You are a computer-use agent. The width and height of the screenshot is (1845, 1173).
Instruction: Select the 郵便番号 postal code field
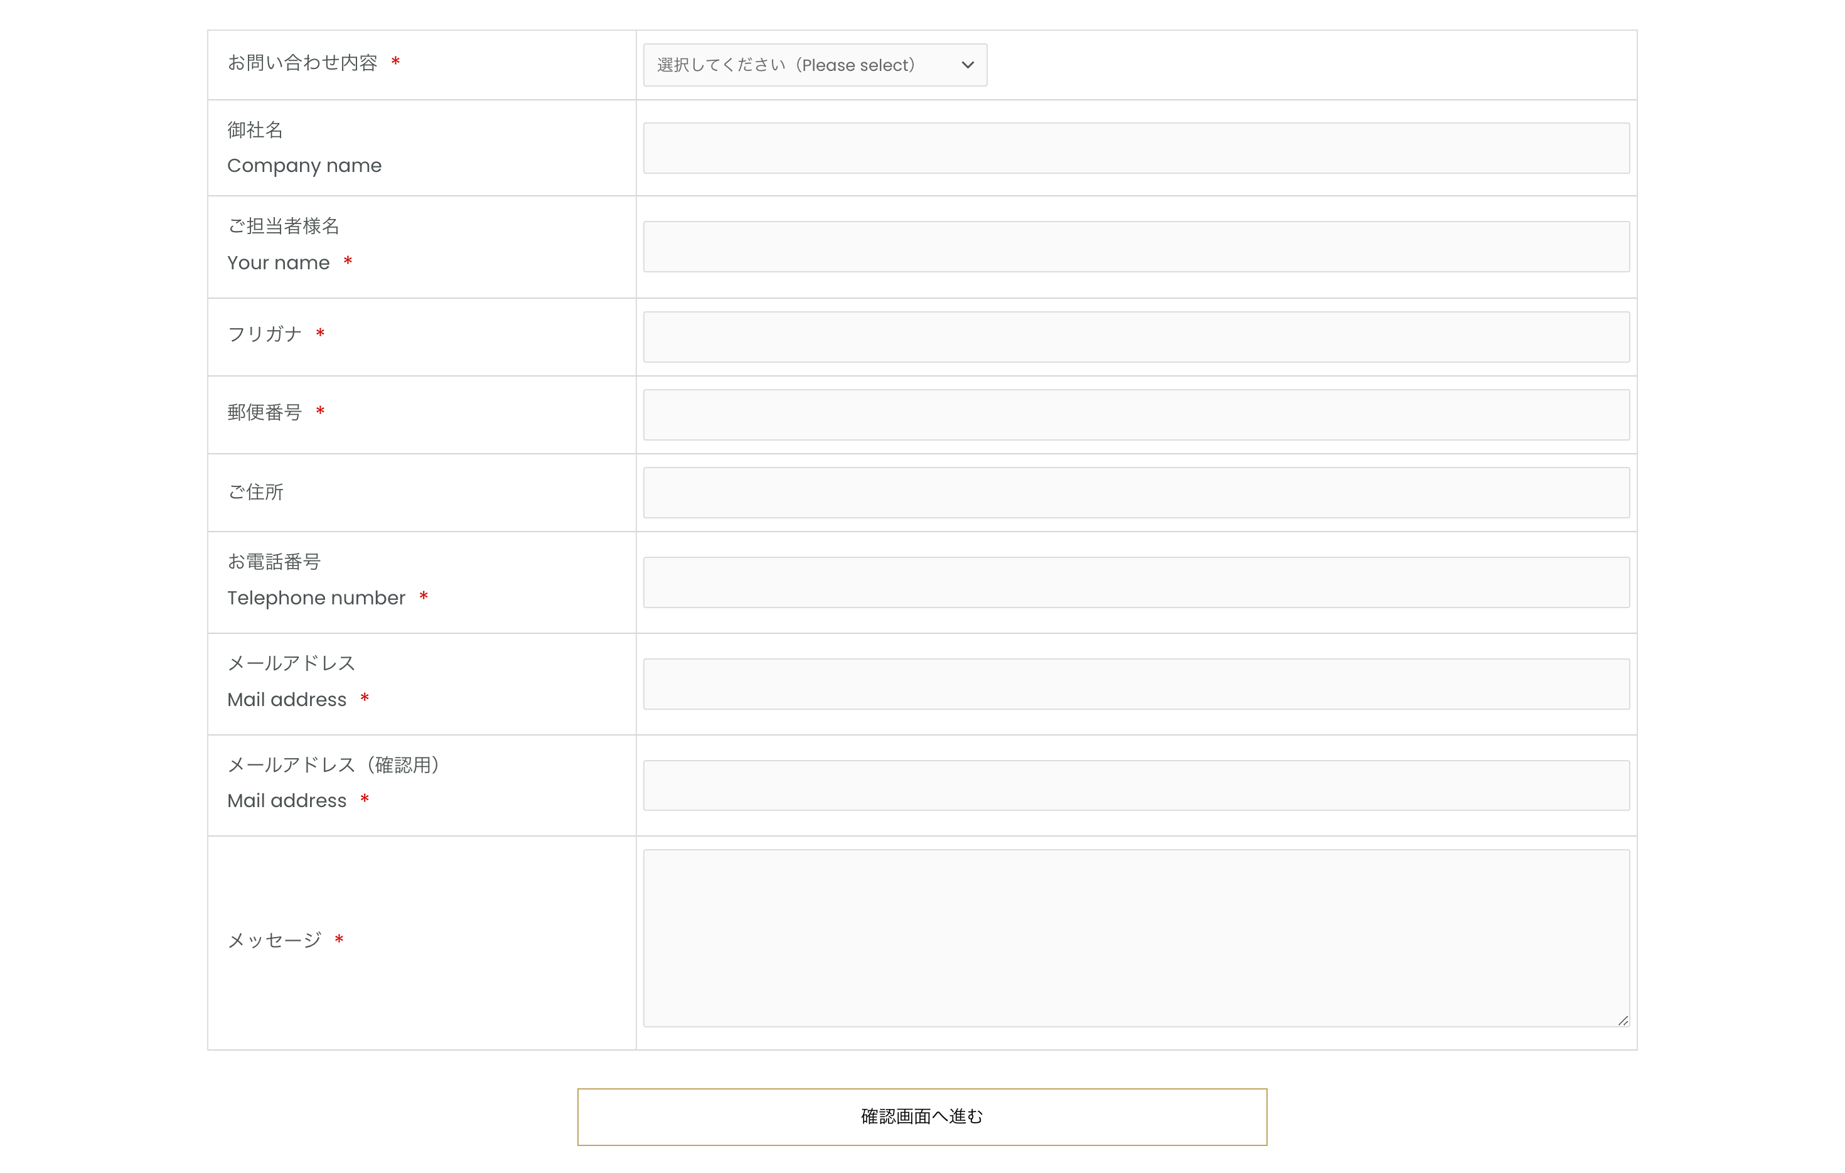(1135, 414)
